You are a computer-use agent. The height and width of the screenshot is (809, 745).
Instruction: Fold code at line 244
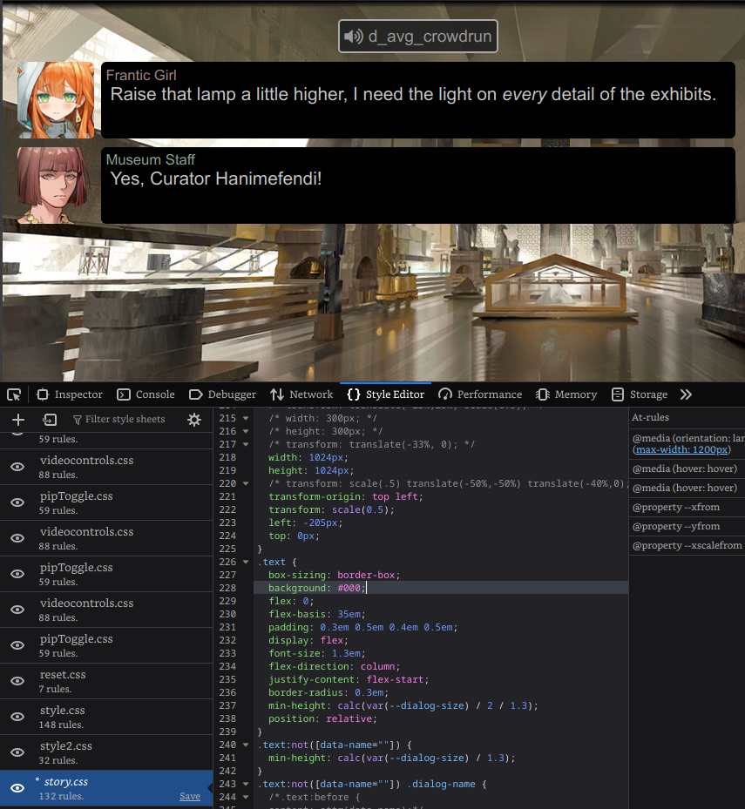pos(246,797)
